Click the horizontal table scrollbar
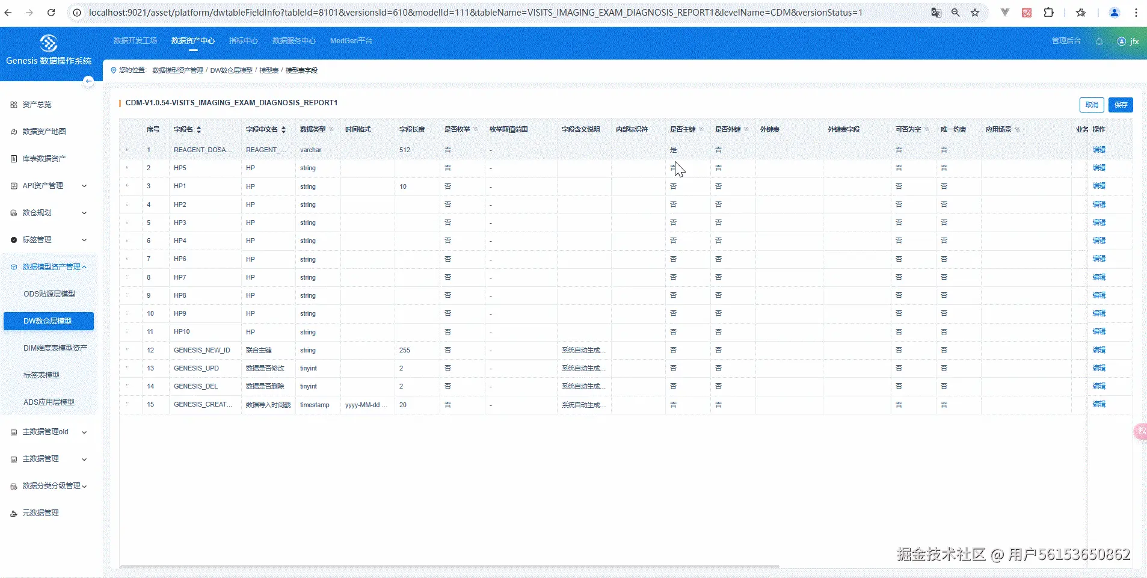This screenshot has height=578, width=1147. tap(449, 567)
